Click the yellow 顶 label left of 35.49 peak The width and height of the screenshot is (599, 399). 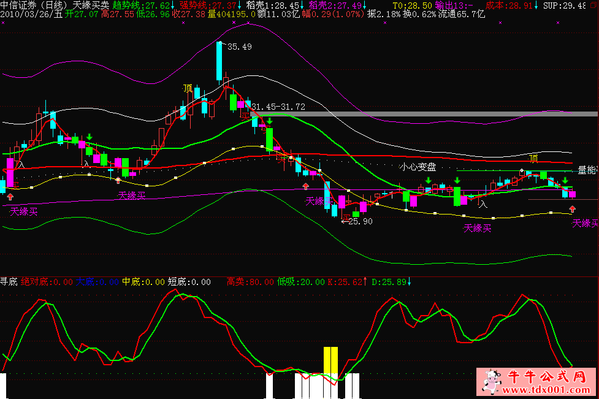[x=188, y=89]
